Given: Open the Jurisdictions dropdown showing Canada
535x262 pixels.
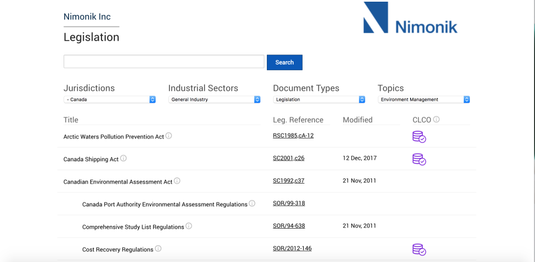Looking at the screenshot, I should tap(109, 100).
